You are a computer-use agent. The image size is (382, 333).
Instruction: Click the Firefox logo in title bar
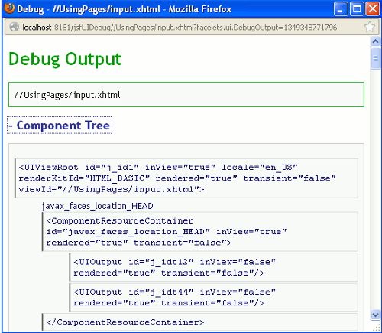(x=9, y=8)
